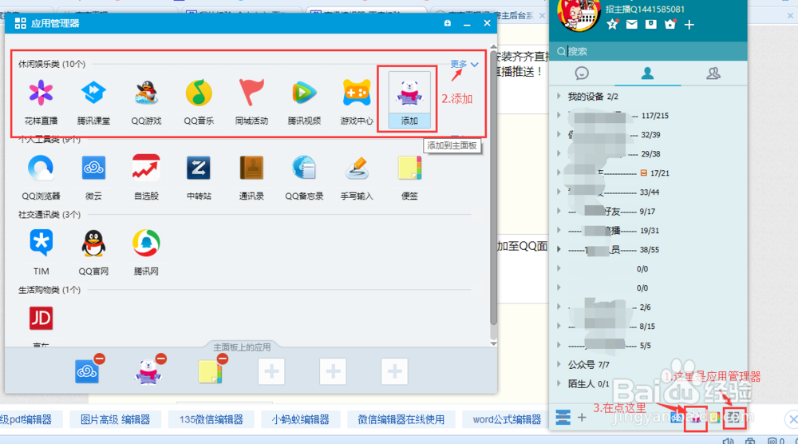Open QQ空间 star icon in QQ header
Viewport: 798px width, 444px height.
612,25
